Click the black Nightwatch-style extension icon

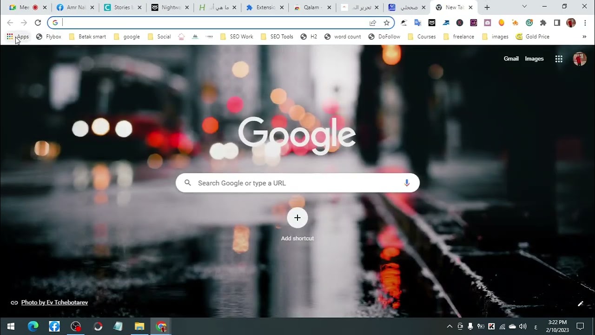pos(432,23)
